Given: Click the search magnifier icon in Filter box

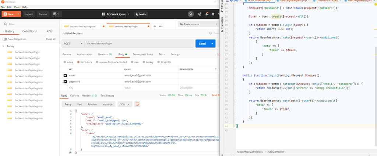Looking at the screenshot, I should [5, 24].
